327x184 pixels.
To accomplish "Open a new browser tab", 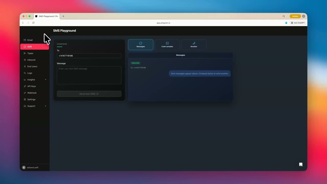I will (x=63, y=16).
